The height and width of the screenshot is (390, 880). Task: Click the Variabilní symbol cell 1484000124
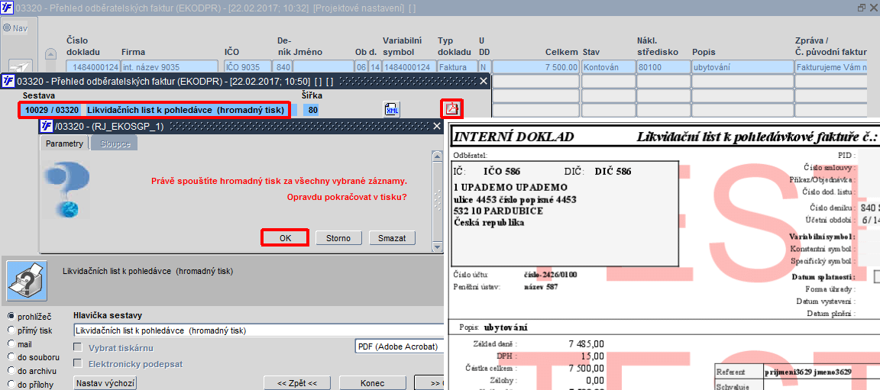pos(409,67)
